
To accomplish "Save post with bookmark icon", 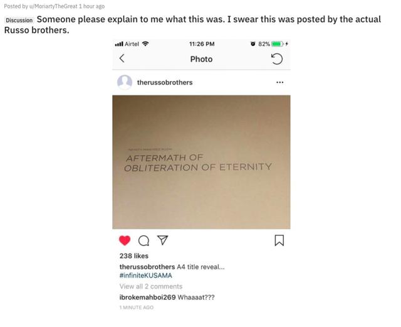I will pyautogui.click(x=279, y=240).
